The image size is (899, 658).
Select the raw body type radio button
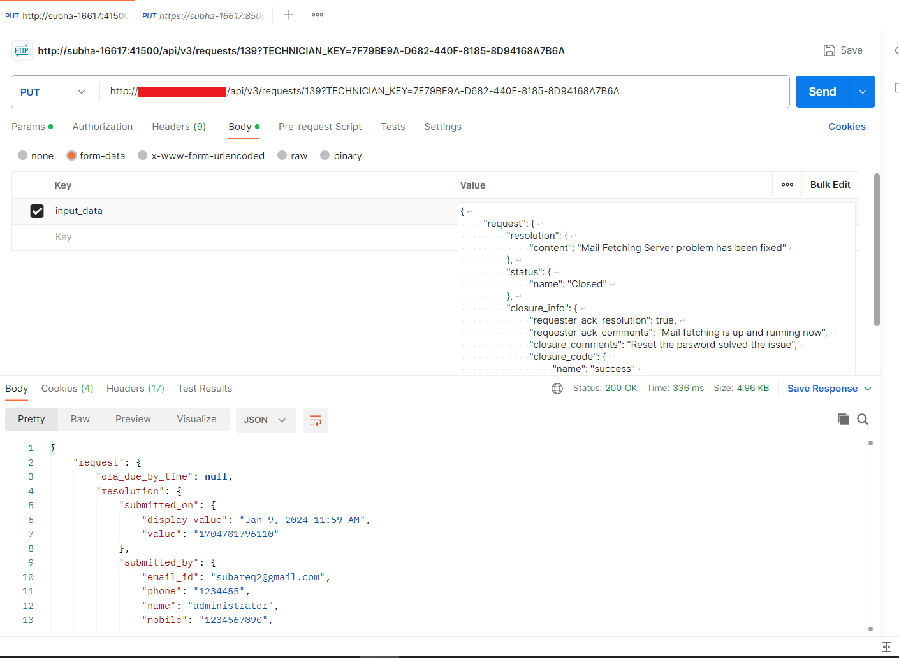(282, 155)
